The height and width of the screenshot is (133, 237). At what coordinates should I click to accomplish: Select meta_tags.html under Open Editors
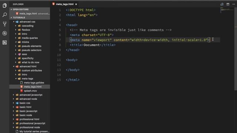pyautogui.click(x=30, y=14)
